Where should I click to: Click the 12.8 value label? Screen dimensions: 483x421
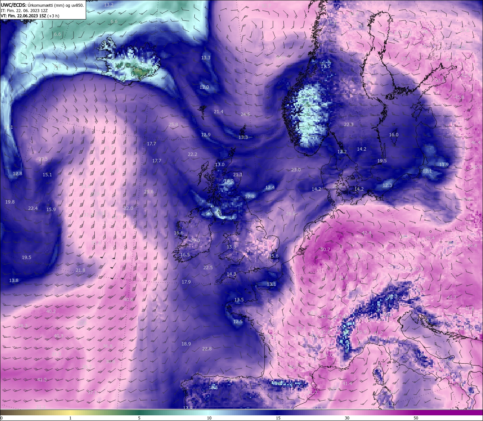pos(17,174)
